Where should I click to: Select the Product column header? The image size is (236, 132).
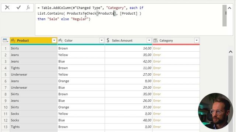point(34,40)
